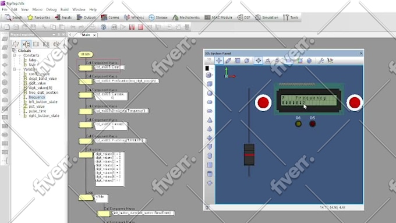Select the pan camera tool in System Panel toolbar
Image resolution: width=396 pixels, height=223 pixels.
258,61
